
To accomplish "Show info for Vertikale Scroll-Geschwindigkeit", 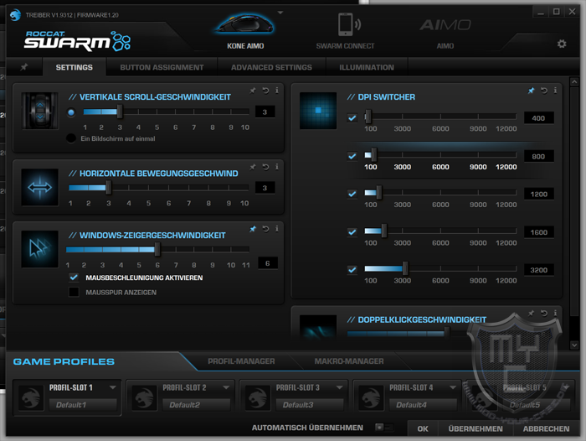I will (x=277, y=91).
